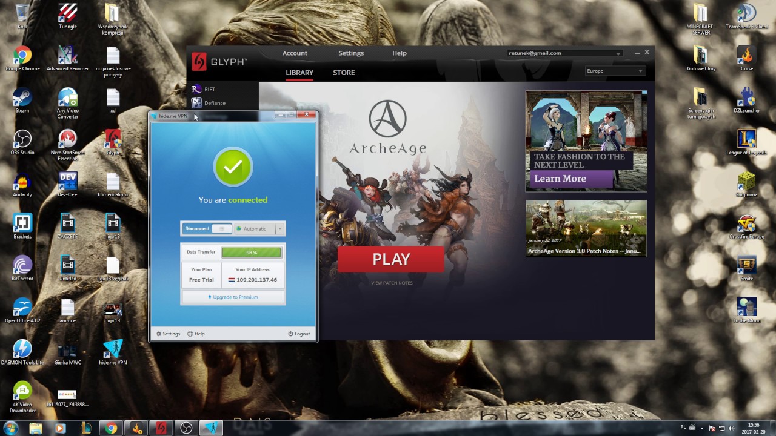Open the ArcheAge Version 3.0 Patch Notes thumbnail

point(586,228)
